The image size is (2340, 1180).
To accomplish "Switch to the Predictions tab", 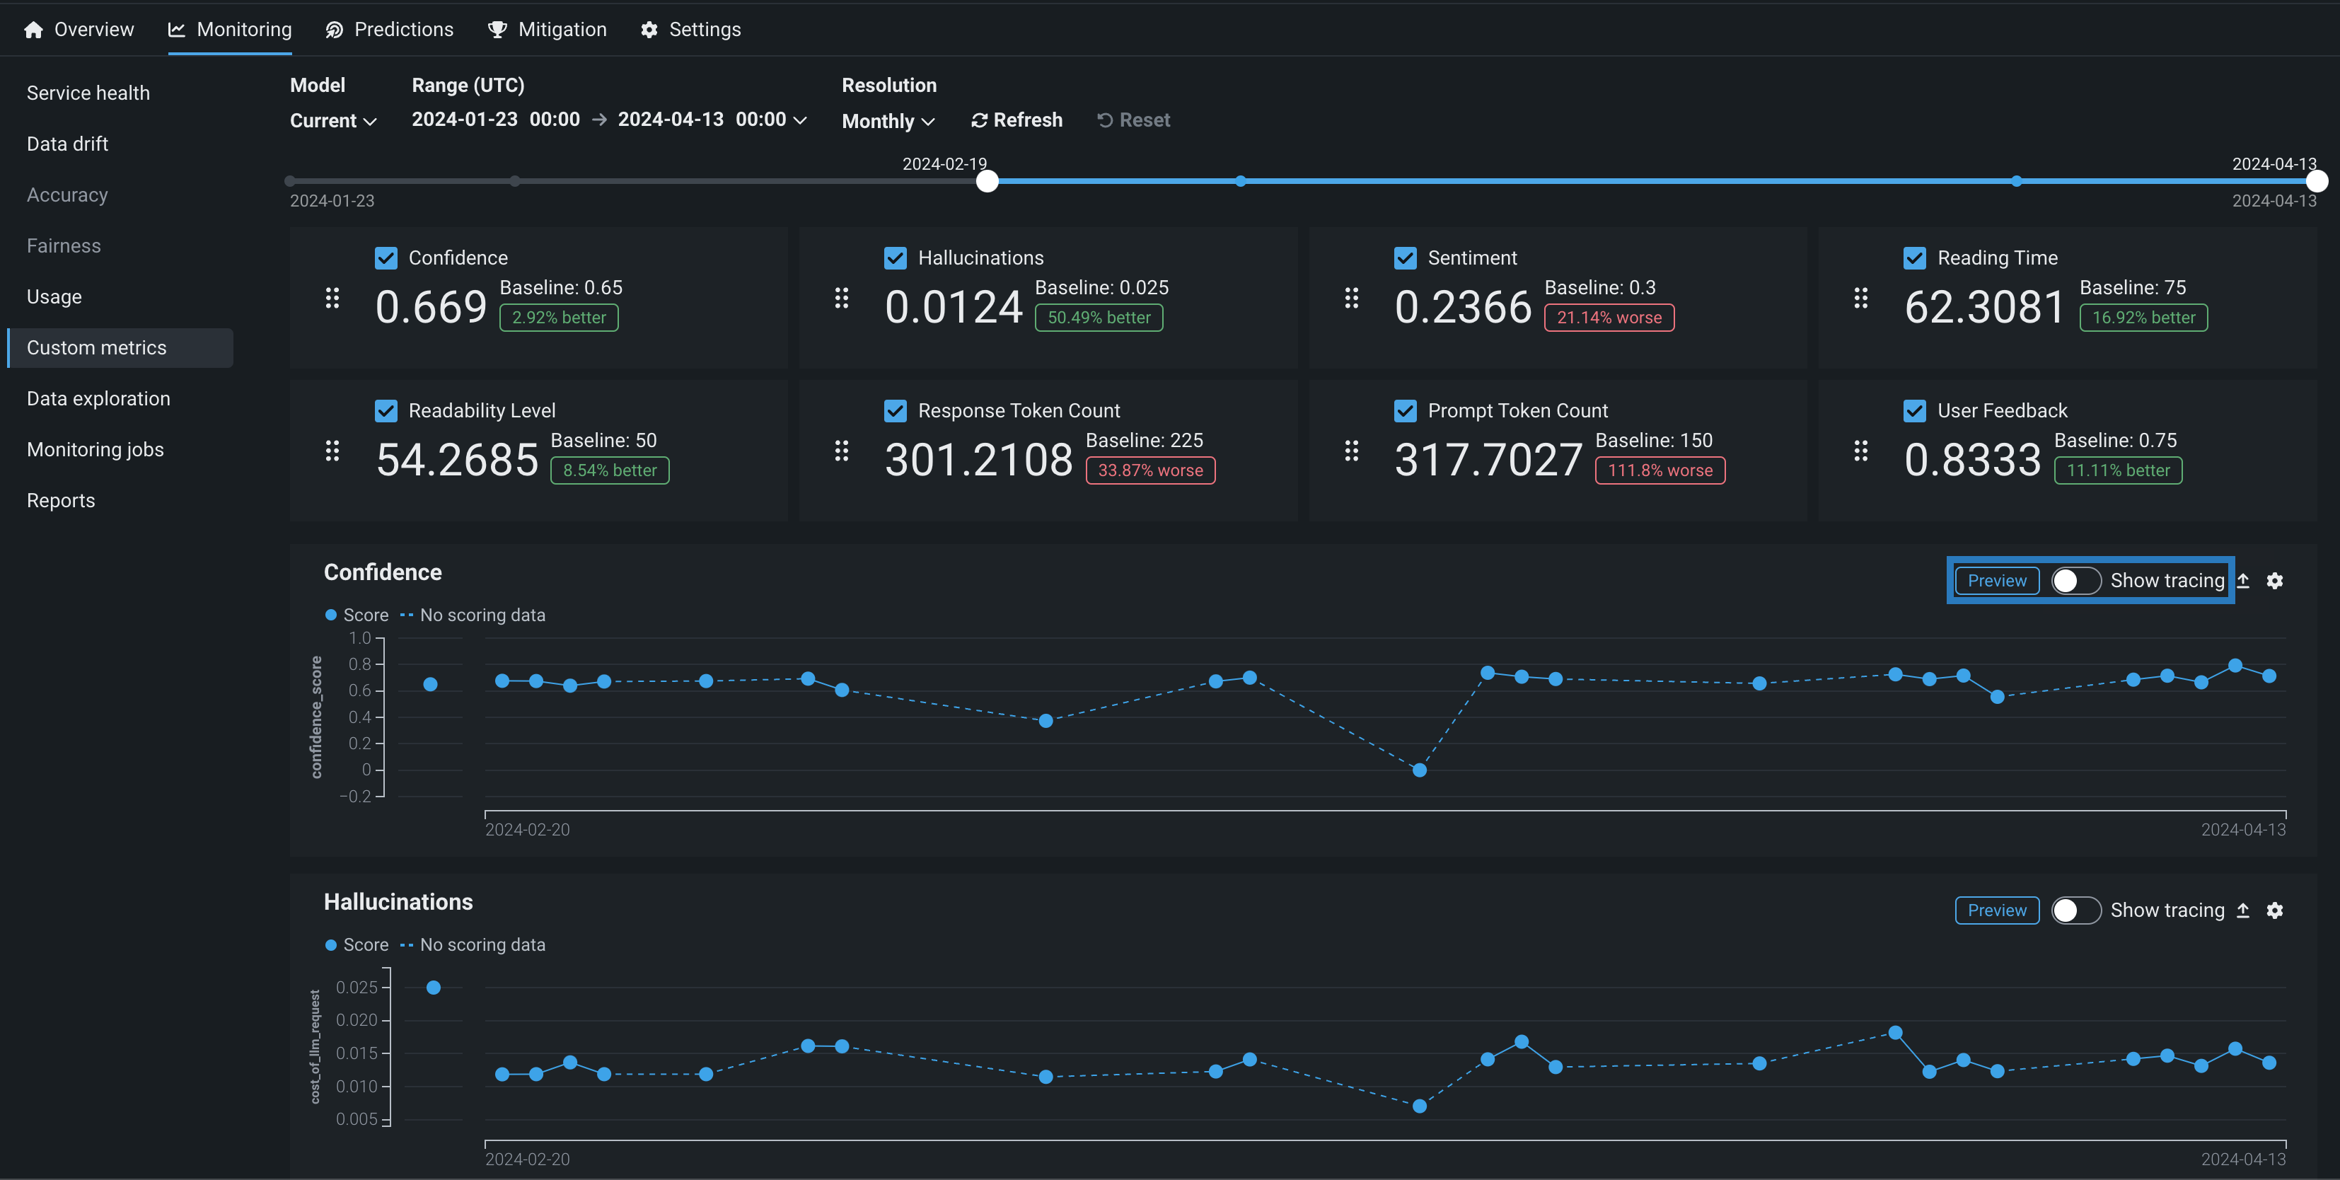I will pos(389,29).
